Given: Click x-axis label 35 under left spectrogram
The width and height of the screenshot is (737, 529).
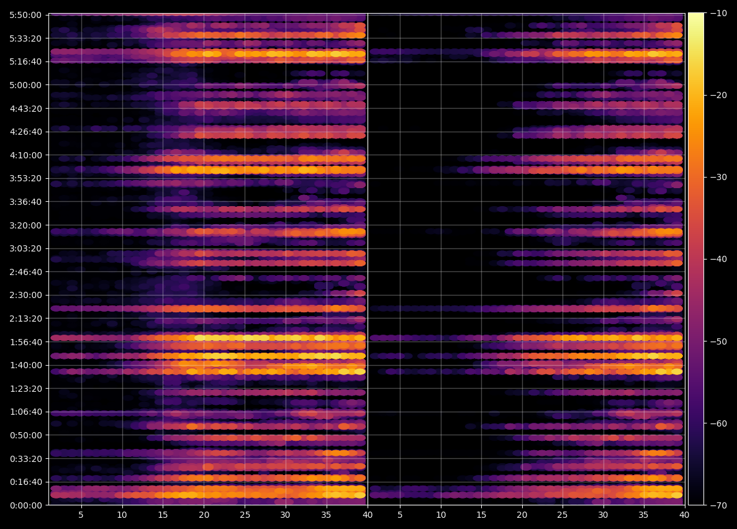Looking at the screenshot, I should (326, 515).
